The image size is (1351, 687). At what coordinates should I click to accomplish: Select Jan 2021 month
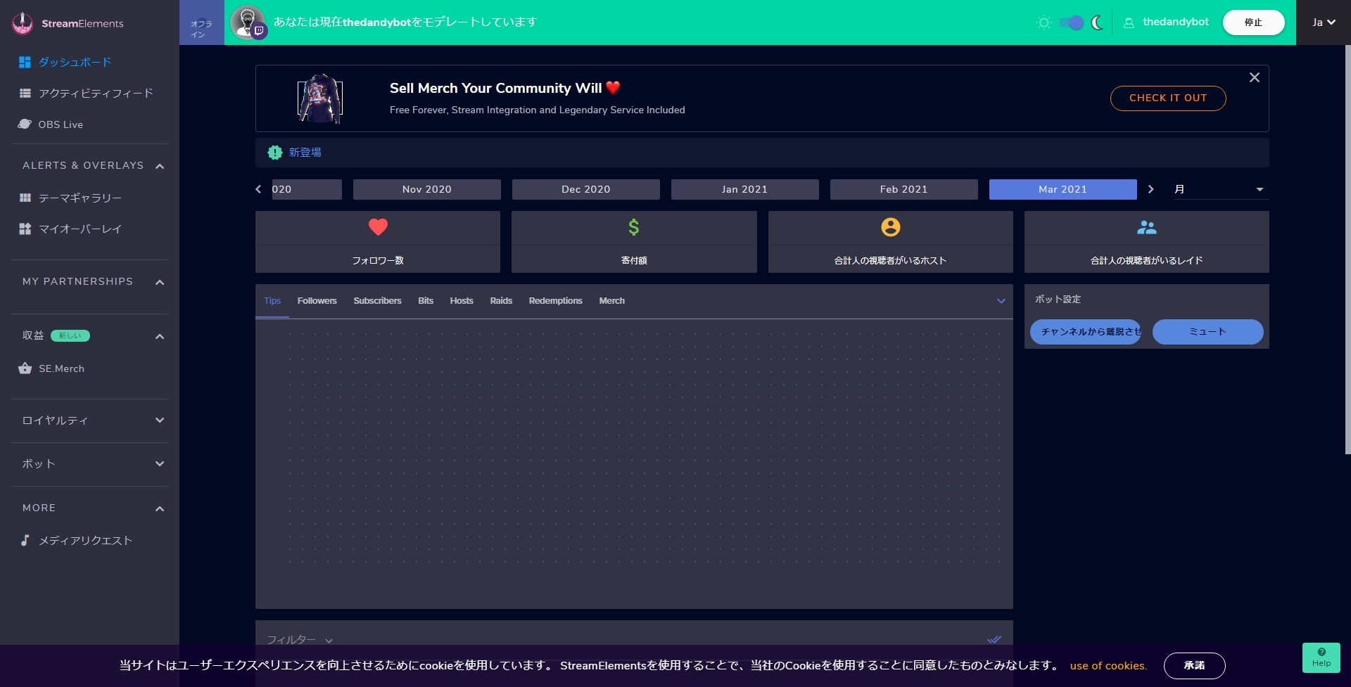[745, 189]
